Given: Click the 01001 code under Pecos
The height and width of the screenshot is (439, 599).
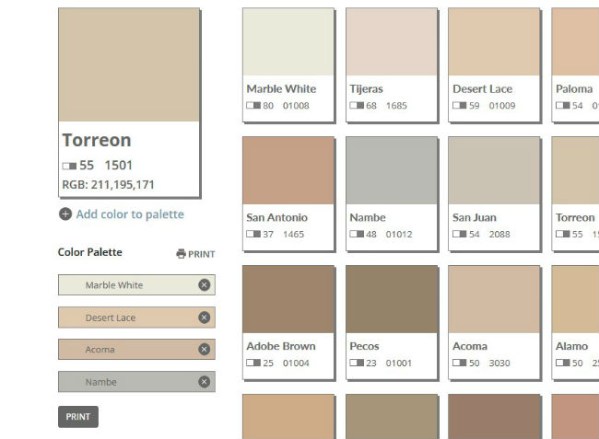Looking at the screenshot, I should 399,364.
